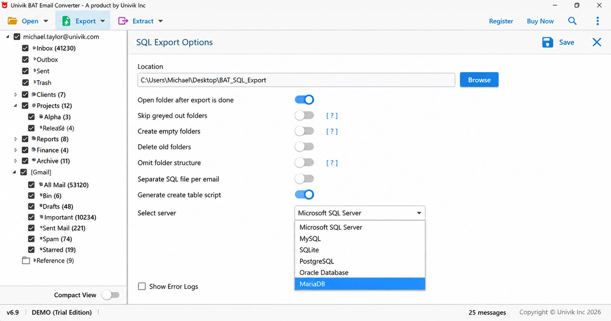Click the Export spreadsheet icon
611x321 pixels.
click(x=66, y=21)
